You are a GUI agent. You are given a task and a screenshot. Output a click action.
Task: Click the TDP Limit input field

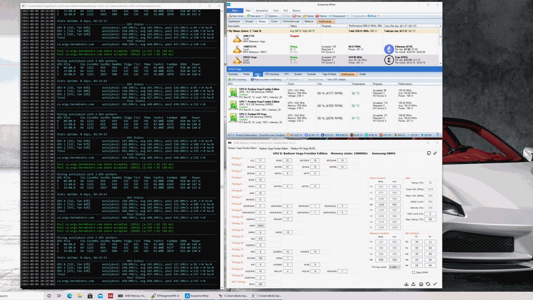coord(430,214)
